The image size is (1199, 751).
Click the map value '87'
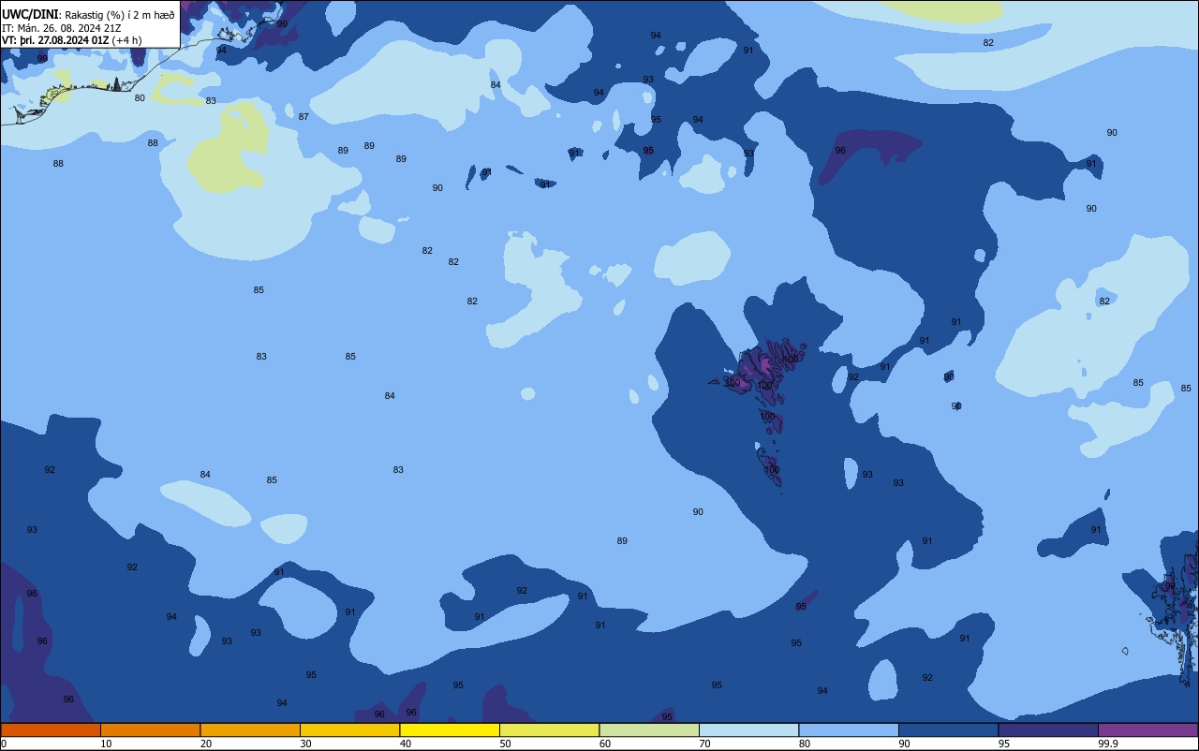tap(303, 117)
